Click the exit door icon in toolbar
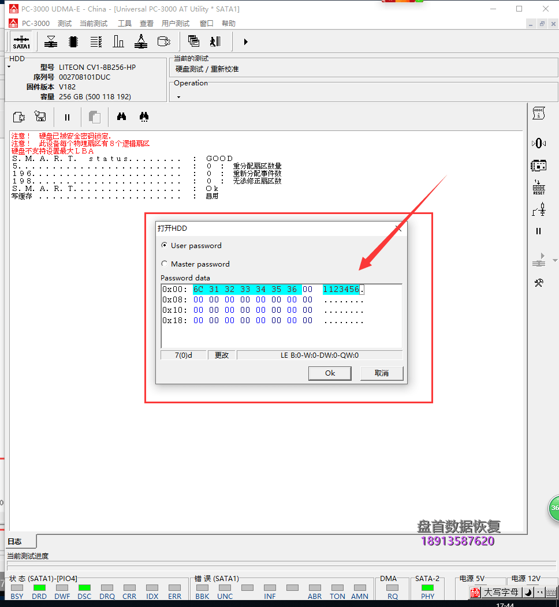Image resolution: width=559 pixels, height=607 pixels. (x=215, y=42)
